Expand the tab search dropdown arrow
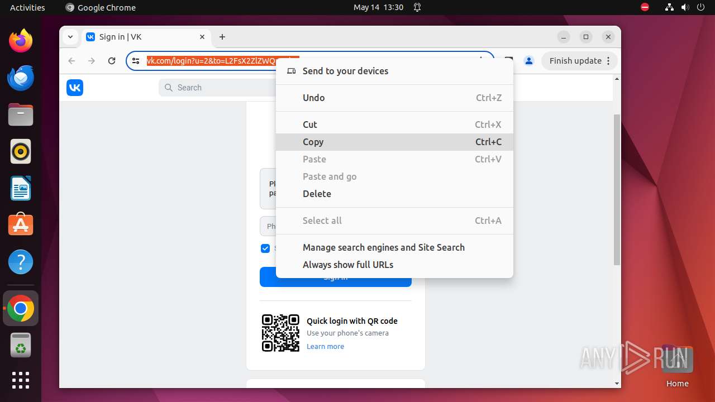Viewport: 715px width, 402px height. point(70,37)
